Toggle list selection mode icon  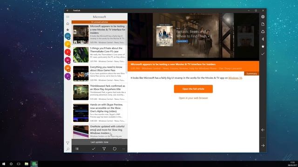coord(77,149)
